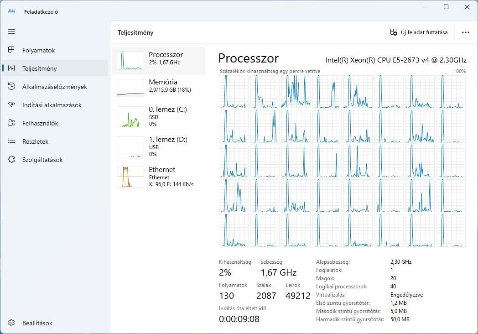Click the Task Manager app icon in title bar
The height and width of the screenshot is (334, 478).
point(11,11)
